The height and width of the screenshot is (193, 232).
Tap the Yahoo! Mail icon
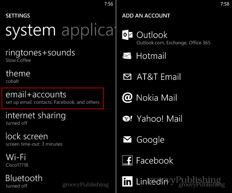point(127,119)
